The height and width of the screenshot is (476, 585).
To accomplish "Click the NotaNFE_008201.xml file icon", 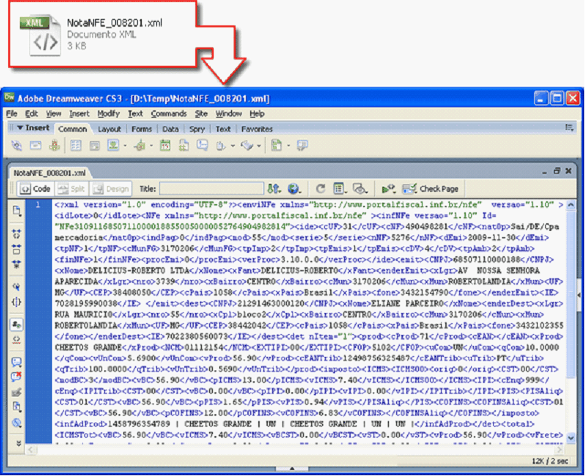I will (40, 35).
